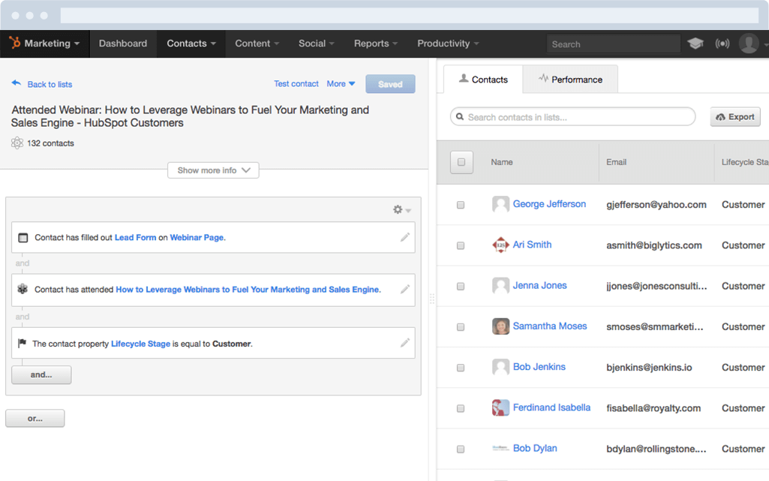Open the Marketing product dropdown
This screenshot has height=481, width=769.
point(46,44)
